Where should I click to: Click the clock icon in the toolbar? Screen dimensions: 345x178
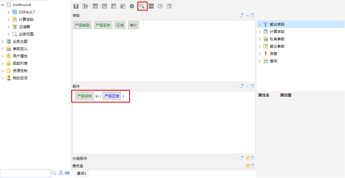point(160,6)
